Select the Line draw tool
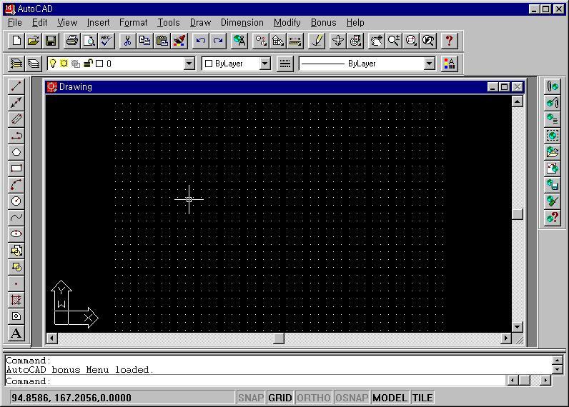The width and height of the screenshot is (569, 407). [16, 86]
